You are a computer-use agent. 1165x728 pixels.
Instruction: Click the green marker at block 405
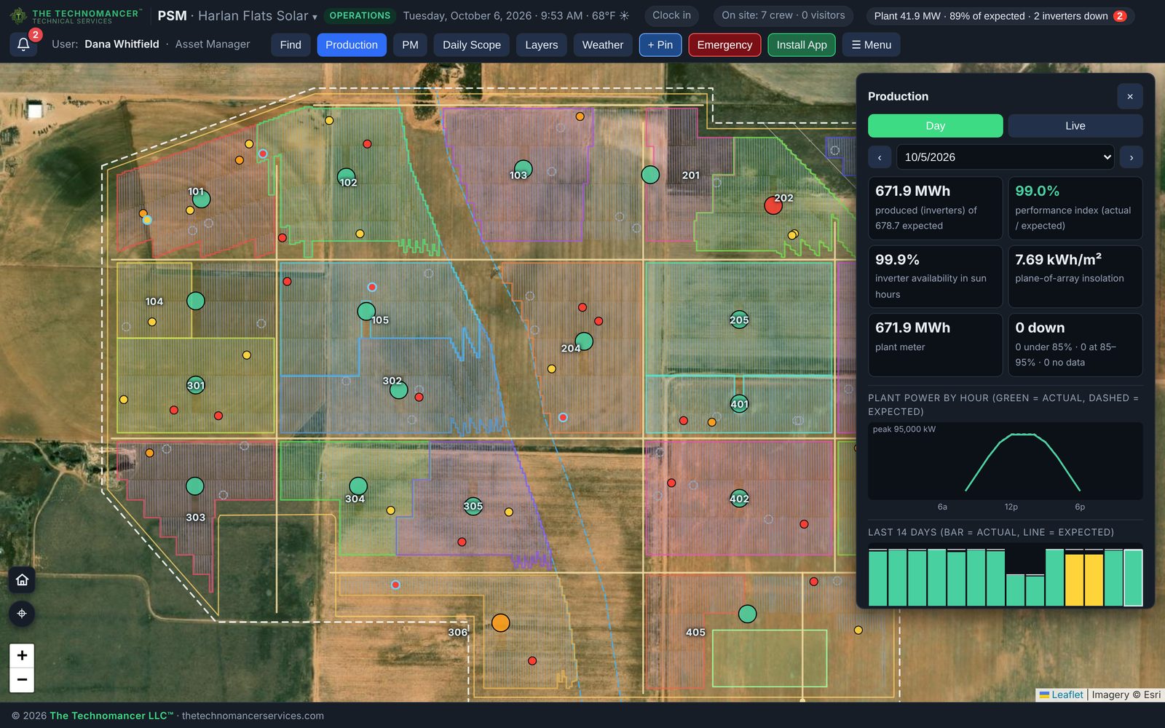tap(747, 614)
